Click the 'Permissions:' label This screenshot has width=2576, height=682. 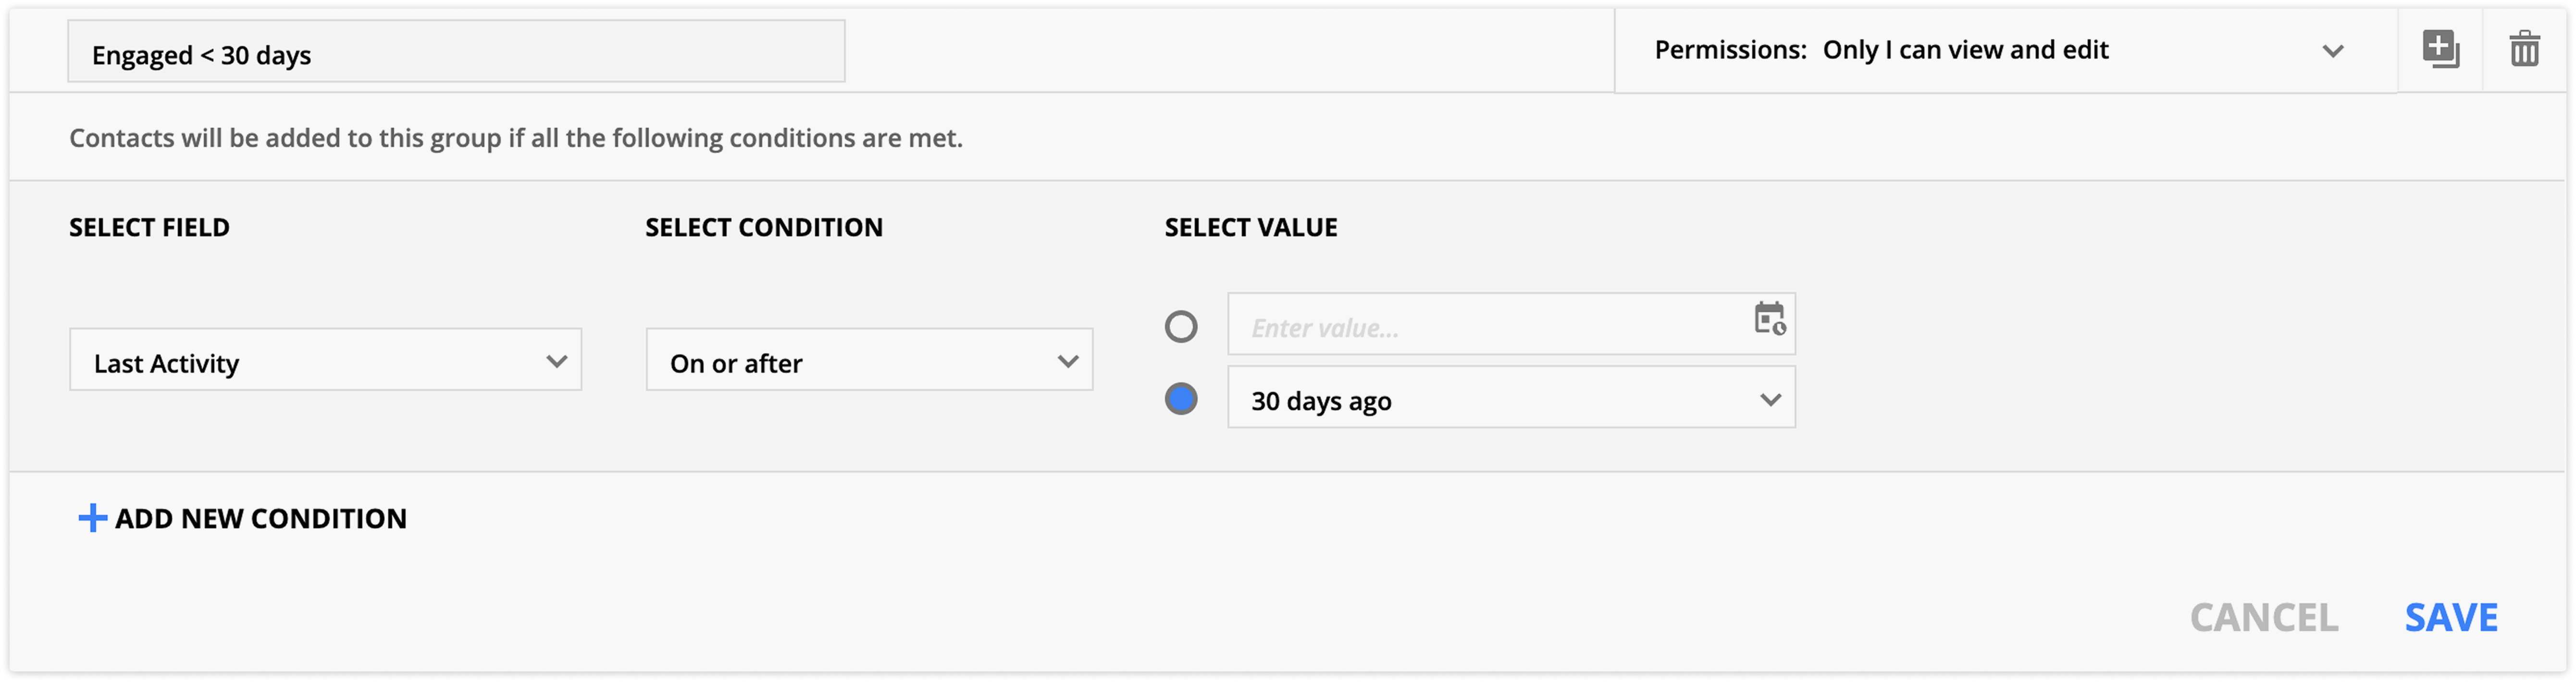(1730, 50)
